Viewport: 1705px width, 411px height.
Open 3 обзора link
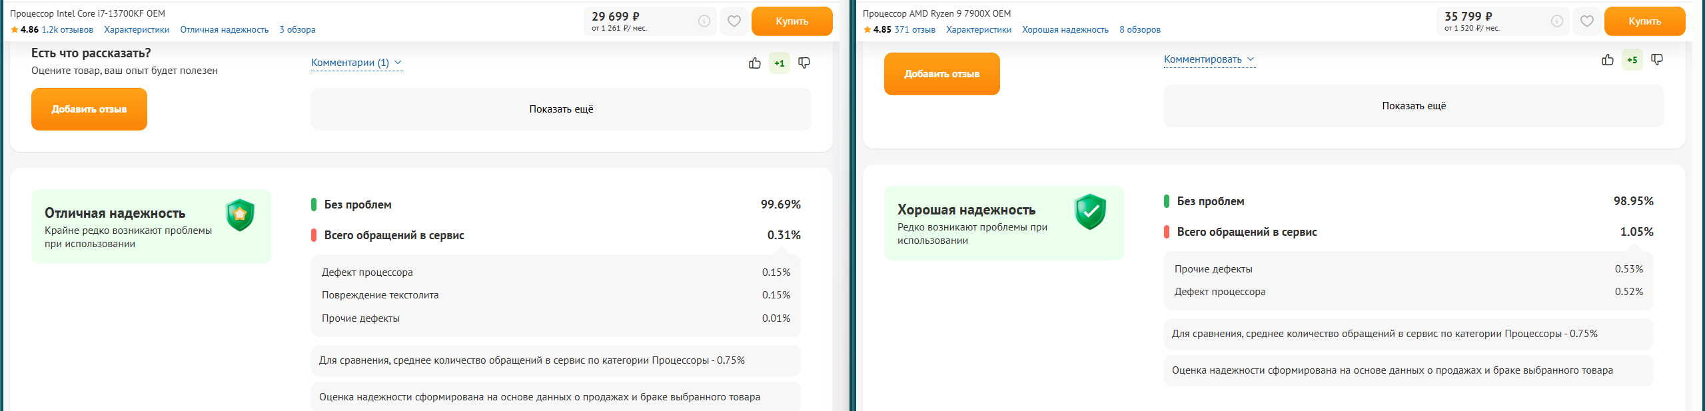tap(298, 29)
